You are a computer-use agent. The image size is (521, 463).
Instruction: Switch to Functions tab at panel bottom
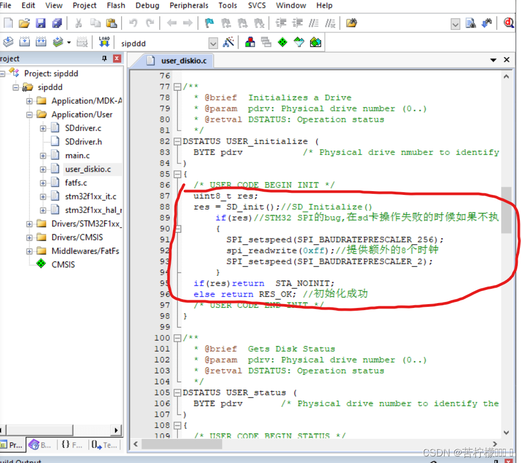(72, 444)
